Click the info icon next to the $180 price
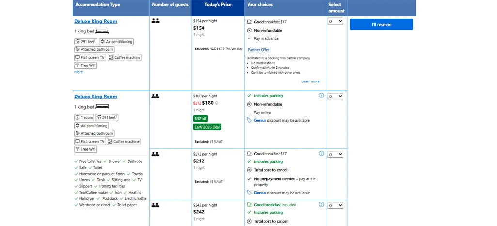This screenshot has width=497, height=226. (x=217, y=103)
